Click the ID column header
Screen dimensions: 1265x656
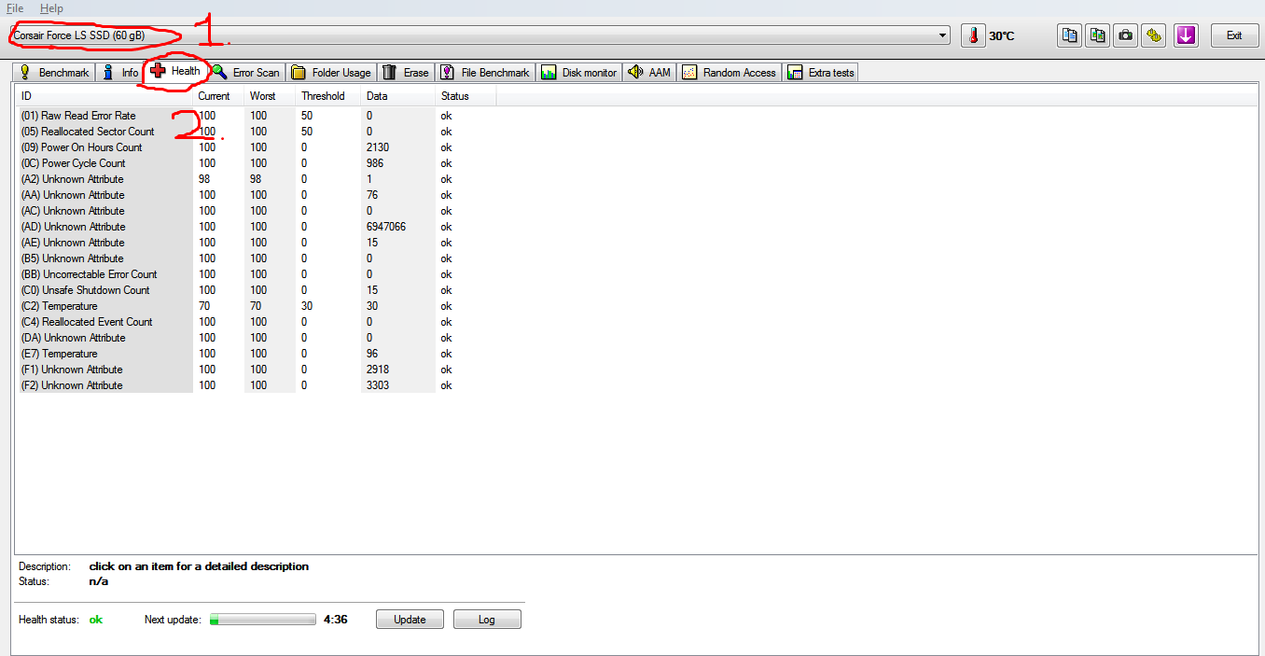[104, 96]
